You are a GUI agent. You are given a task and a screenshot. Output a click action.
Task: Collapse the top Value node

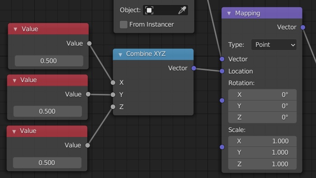15,29
